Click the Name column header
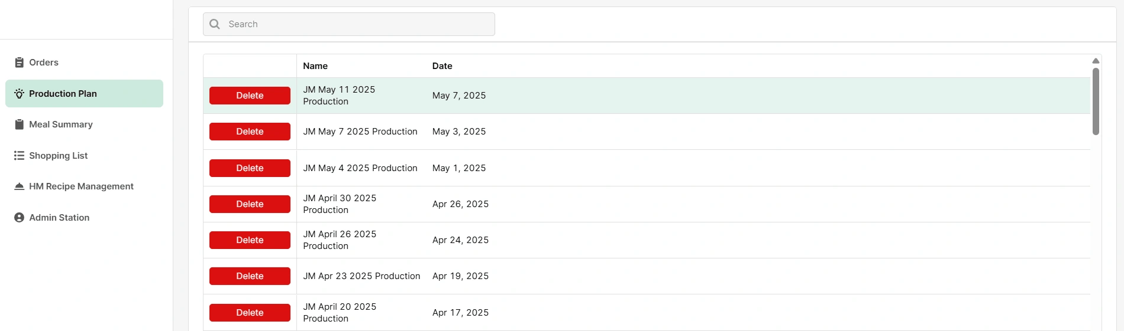The image size is (1124, 331). pyautogui.click(x=315, y=66)
